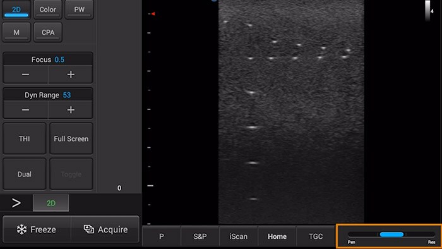Increase the Focus value
This screenshot has height=249, width=442.
point(71,75)
